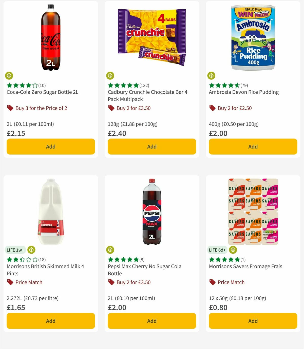Click the 79 reviews count on Ambrosia
The width and height of the screenshot is (304, 349).
point(244,86)
